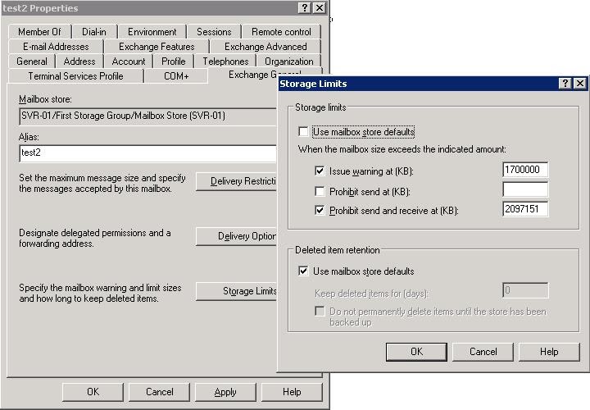Click the 'Keep deleted items for (days)' label
Image resolution: width=590 pixels, height=410 pixels.
(371, 294)
